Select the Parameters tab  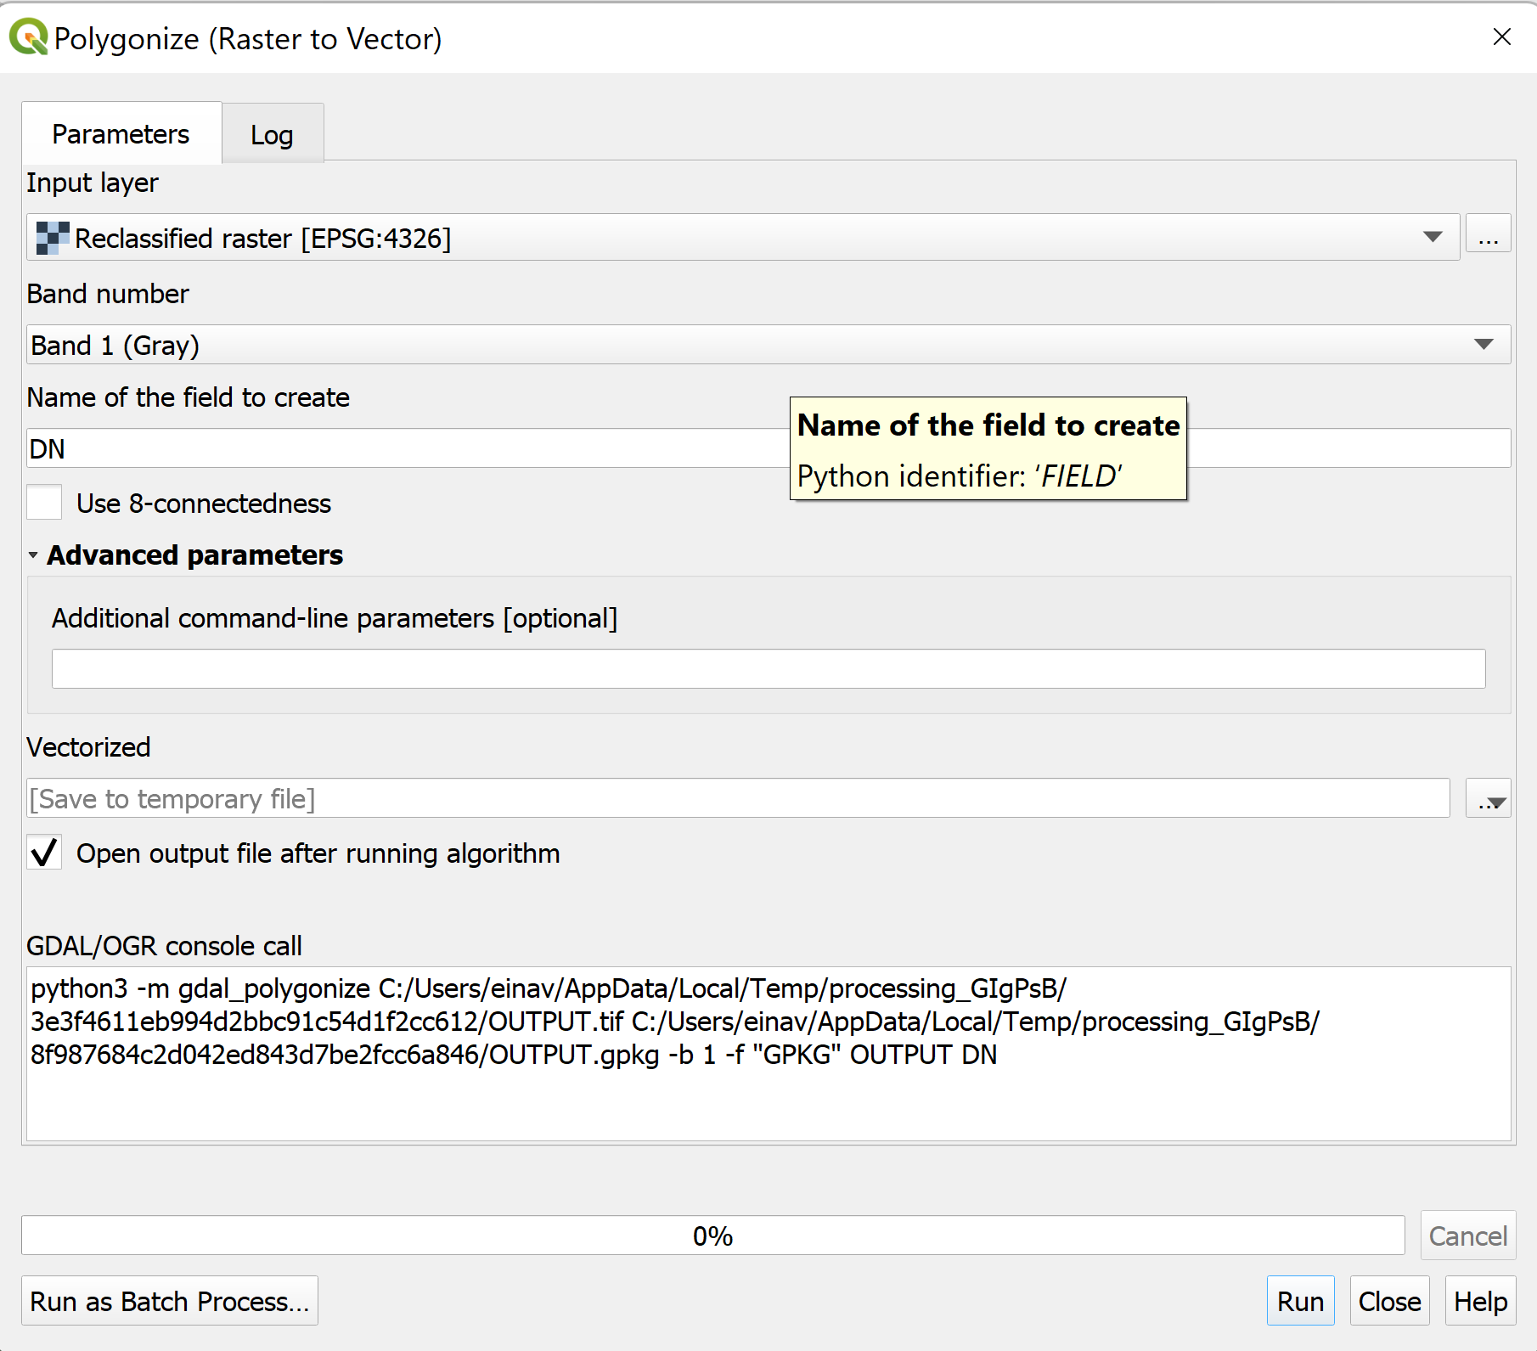coord(121,134)
